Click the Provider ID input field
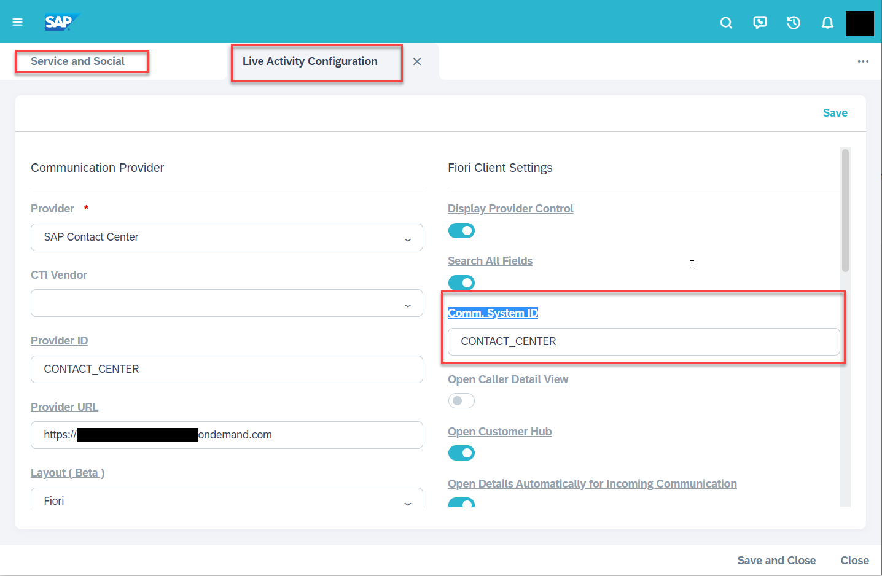Viewport: 882px width, 576px height. [x=227, y=369]
